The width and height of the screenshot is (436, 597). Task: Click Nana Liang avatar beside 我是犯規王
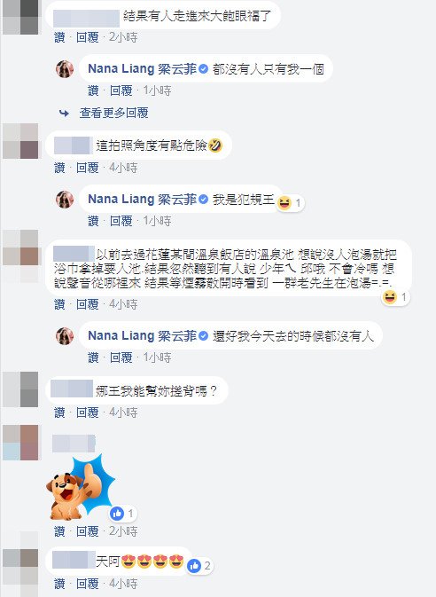pos(65,200)
